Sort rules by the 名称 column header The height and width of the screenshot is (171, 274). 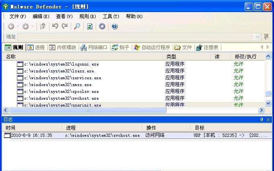[82, 57]
